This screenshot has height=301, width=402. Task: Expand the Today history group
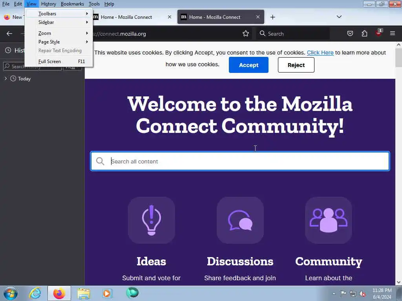[x=5, y=78]
